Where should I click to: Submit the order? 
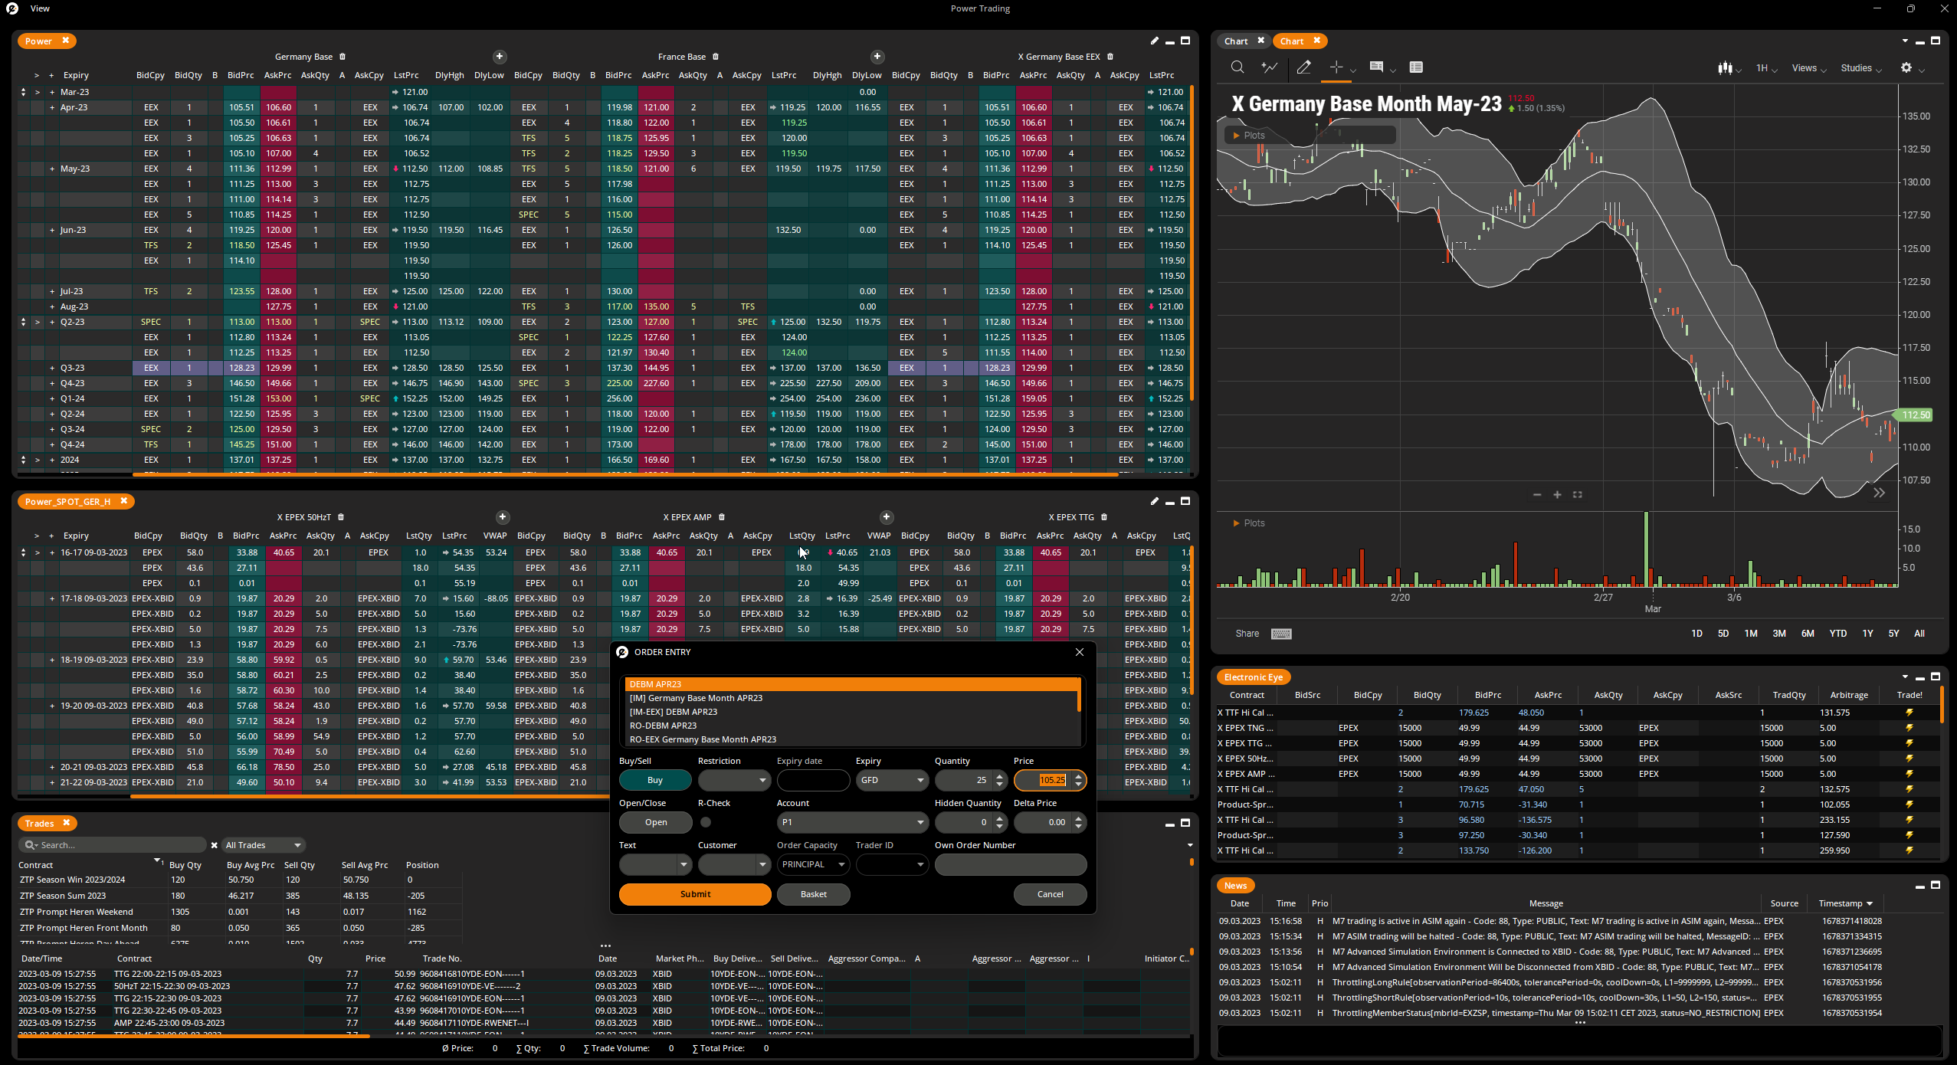click(x=694, y=893)
